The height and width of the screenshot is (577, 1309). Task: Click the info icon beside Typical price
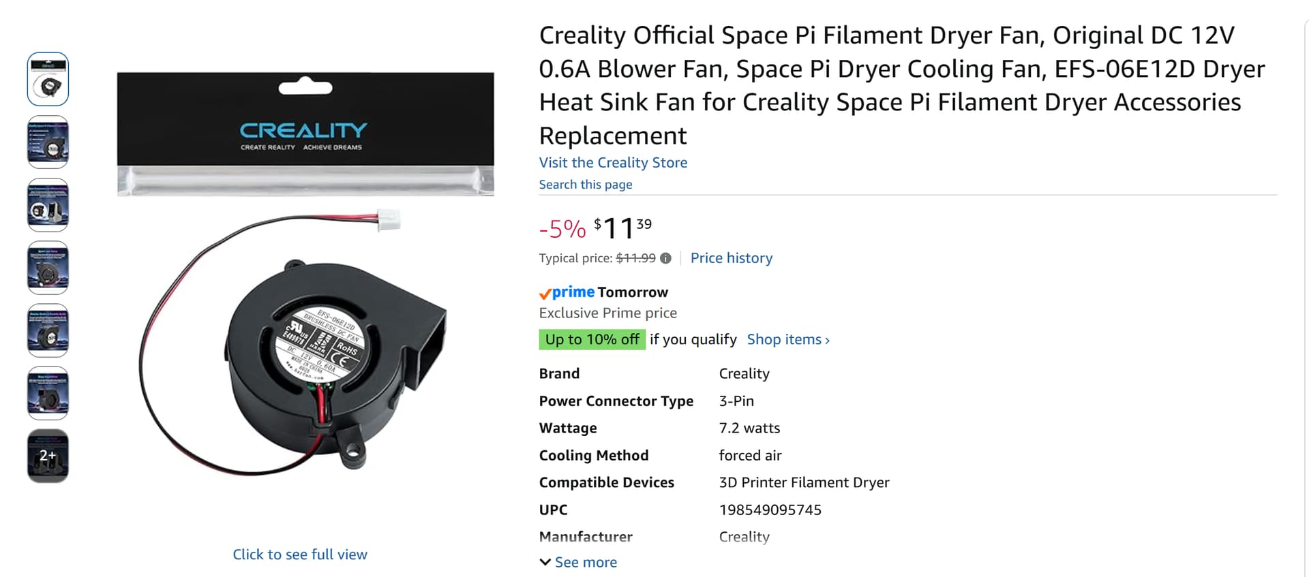click(665, 258)
